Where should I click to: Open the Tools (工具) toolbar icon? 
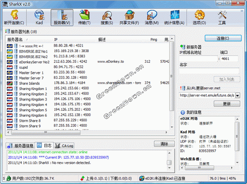222,15
